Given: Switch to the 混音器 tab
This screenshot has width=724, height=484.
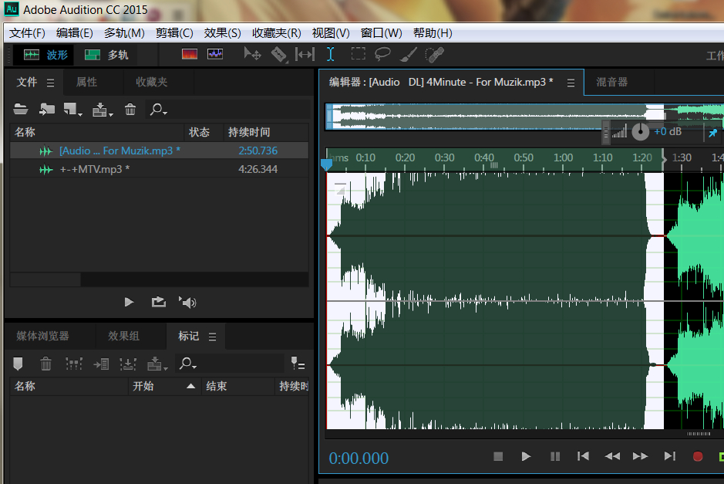Looking at the screenshot, I should [x=611, y=82].
